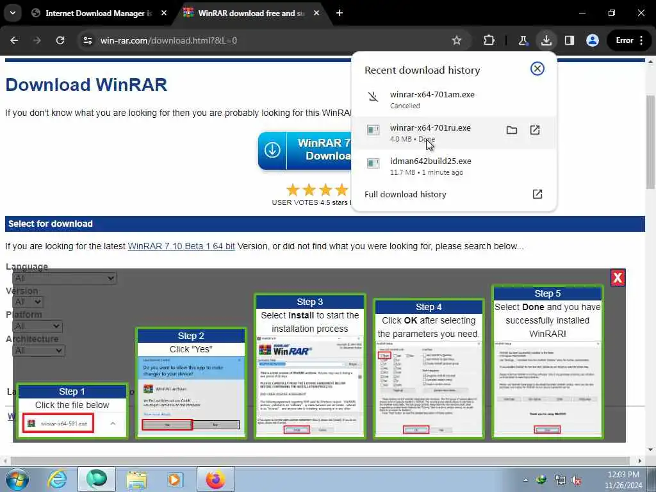Click Step 1 thumbnail image

(x=72, y=411)
